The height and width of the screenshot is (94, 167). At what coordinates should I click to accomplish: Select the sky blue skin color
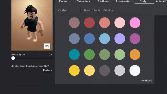[x=105, y=39]
